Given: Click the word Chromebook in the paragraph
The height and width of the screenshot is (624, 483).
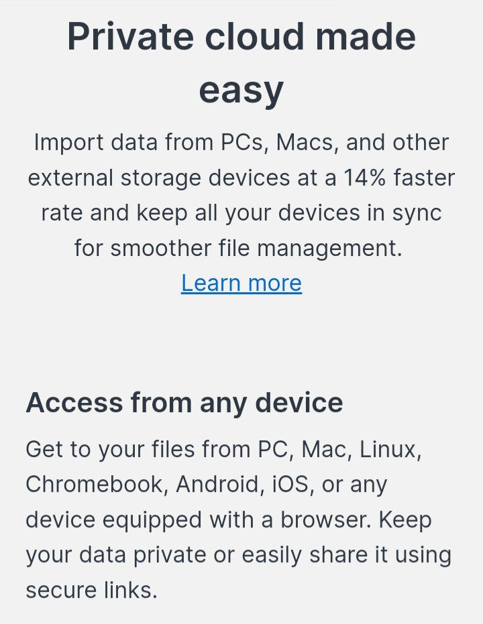Looking at the screenshot, I should tap(95, 485).
